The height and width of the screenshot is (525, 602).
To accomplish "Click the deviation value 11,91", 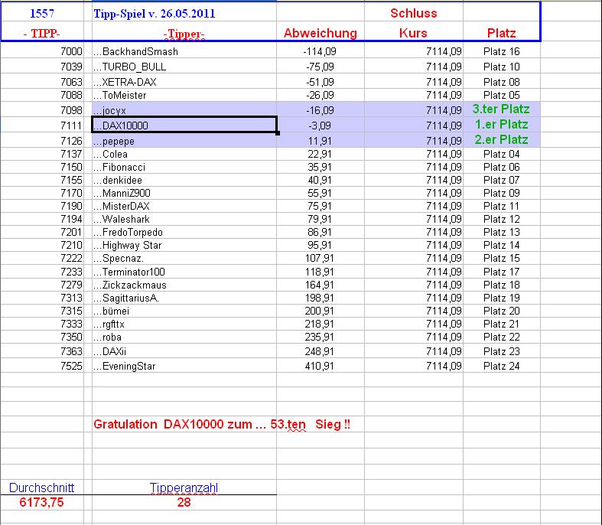I will 320,141.
